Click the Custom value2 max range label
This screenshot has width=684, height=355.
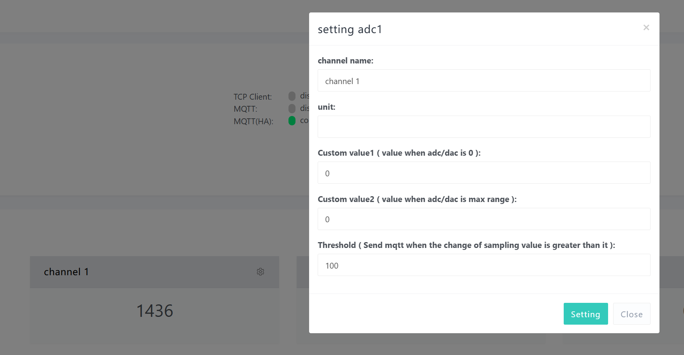[x=417, y=199]
